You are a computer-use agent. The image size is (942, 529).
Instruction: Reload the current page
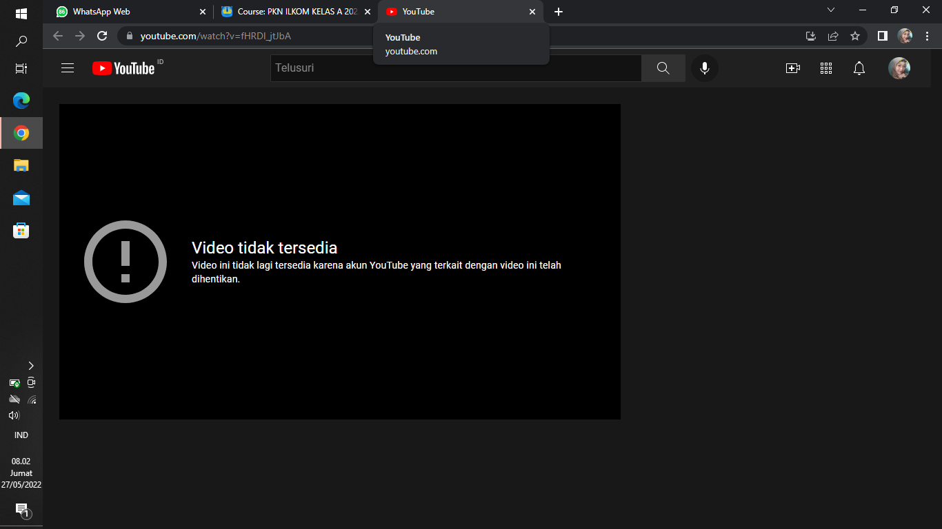[x=102, y=36]
